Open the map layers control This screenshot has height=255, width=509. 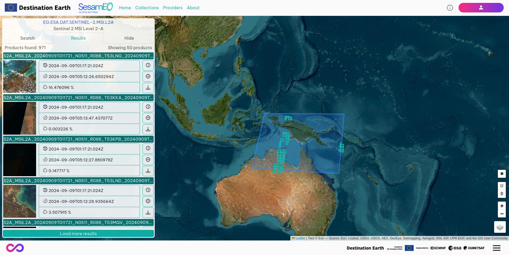[x=500, y=227]
